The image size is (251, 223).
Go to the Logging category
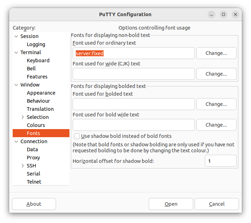pyautogui.click(x=36, y=44)
